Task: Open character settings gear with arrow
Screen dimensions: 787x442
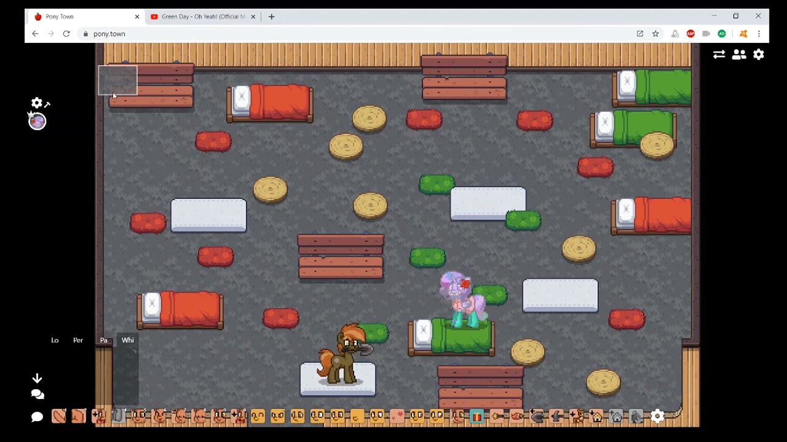Action: pyautogui.click(x=40, y=103)
